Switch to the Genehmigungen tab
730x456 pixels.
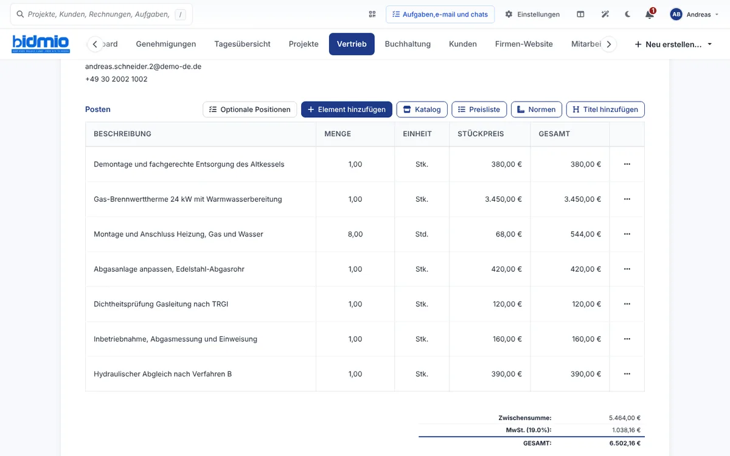[166, 44]
